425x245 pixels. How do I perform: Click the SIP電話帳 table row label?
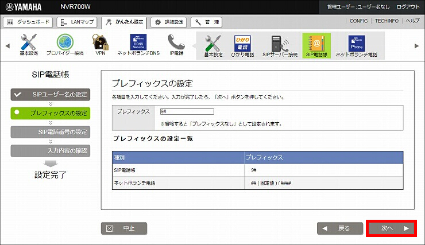125,170
